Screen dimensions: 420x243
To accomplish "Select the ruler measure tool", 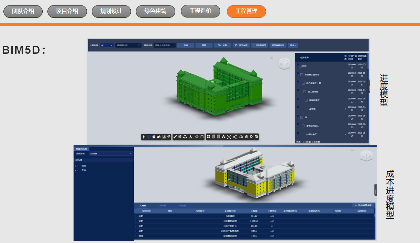I will point(175,137).
